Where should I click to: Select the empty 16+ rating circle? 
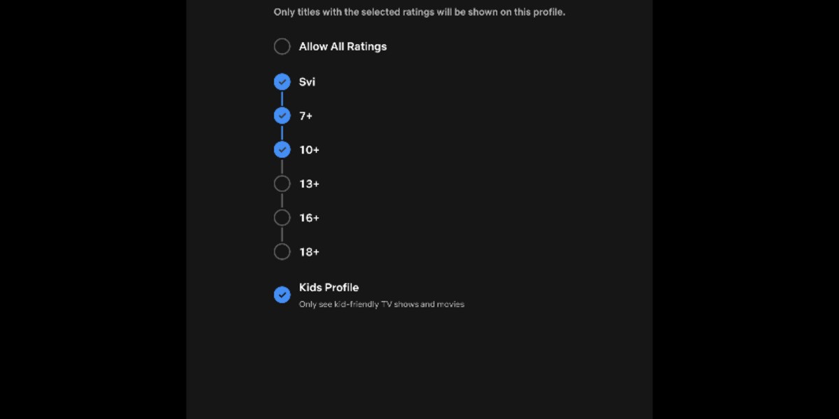(x=282, y=218)
